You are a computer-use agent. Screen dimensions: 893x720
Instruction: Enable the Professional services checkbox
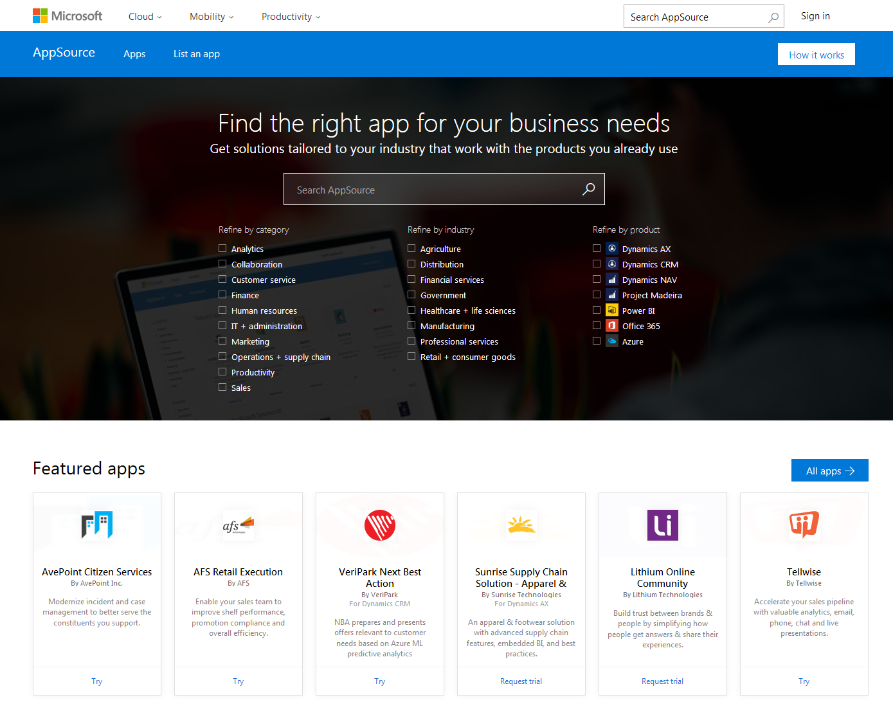click(411, 341)
